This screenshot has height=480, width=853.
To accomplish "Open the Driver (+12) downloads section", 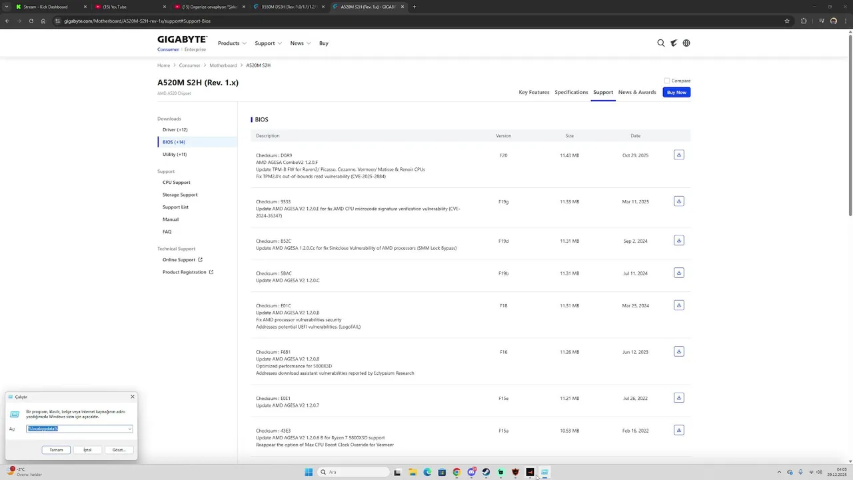I will (175, 129).
